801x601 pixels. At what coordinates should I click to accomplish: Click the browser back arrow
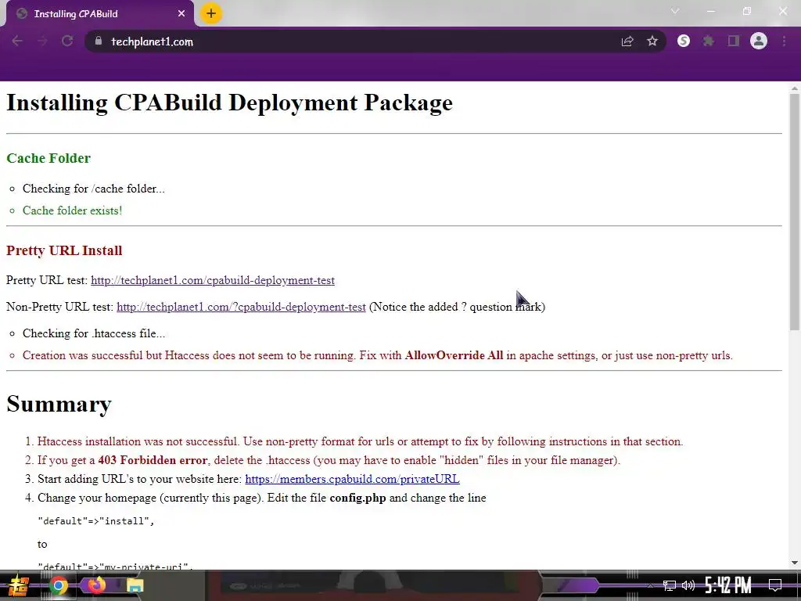tap(17, 41)
